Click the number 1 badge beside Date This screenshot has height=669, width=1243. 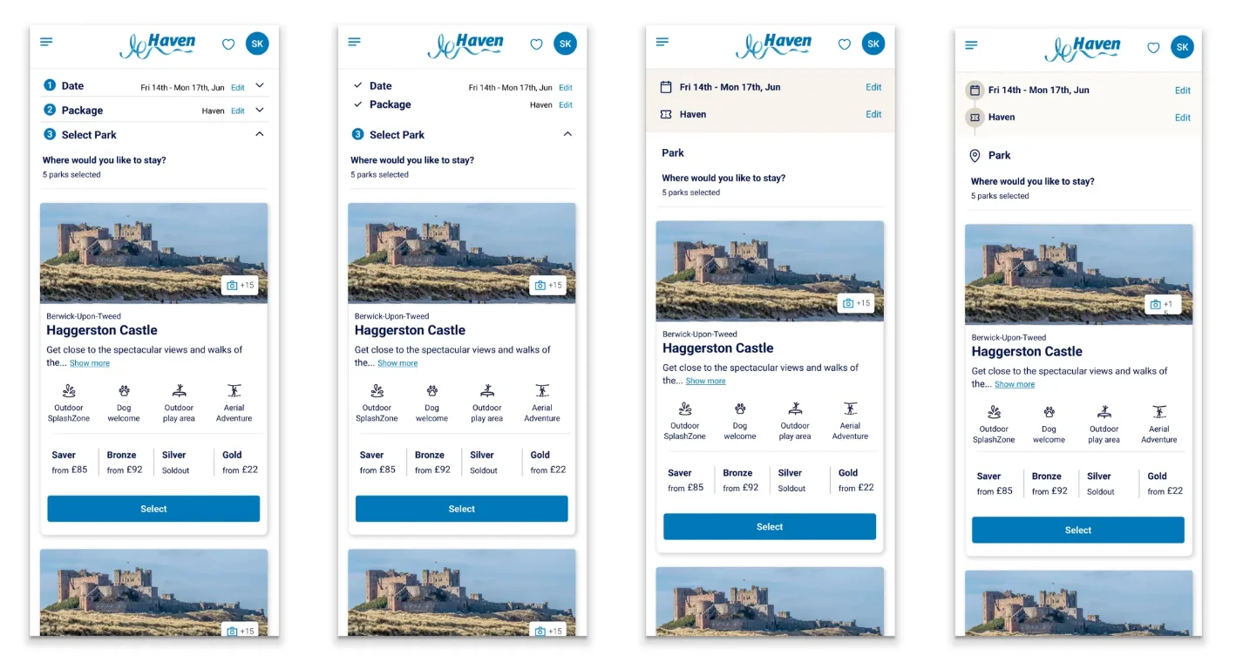click(x=50, y=85)
